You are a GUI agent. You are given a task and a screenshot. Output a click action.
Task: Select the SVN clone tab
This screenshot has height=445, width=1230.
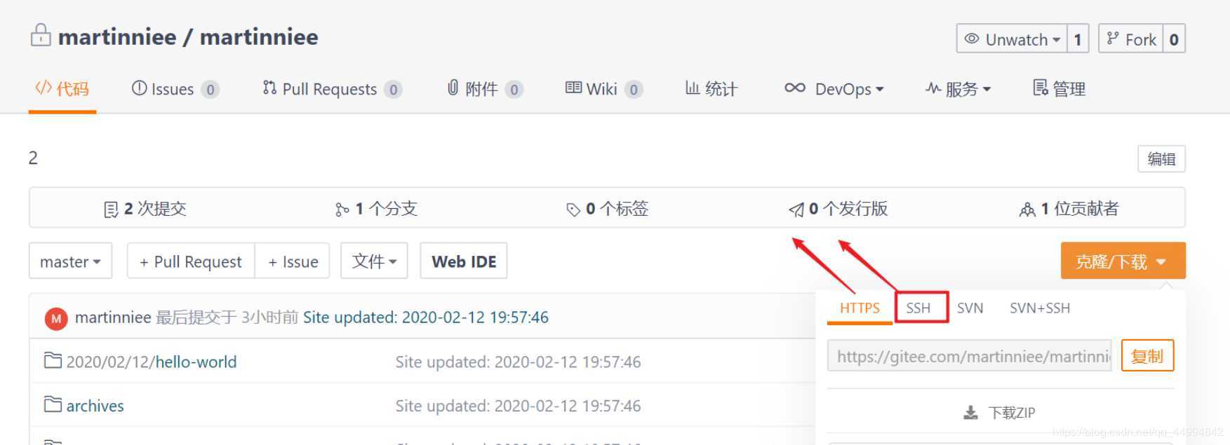(970, 308)
